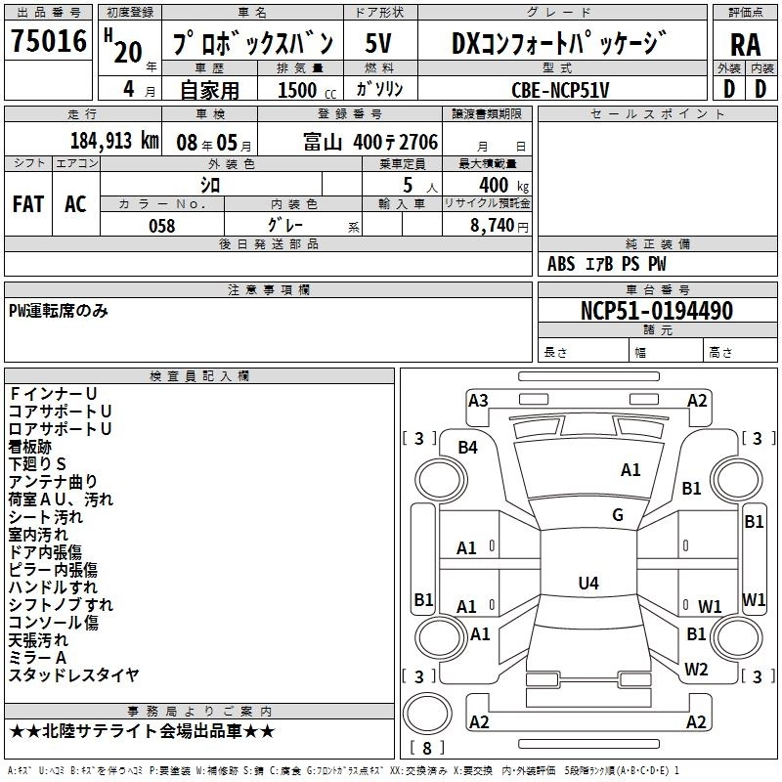Click model code CBE-NCP51V
This screenshot has width=782, height=782.
pyautogui.click(x=560, y=90)
